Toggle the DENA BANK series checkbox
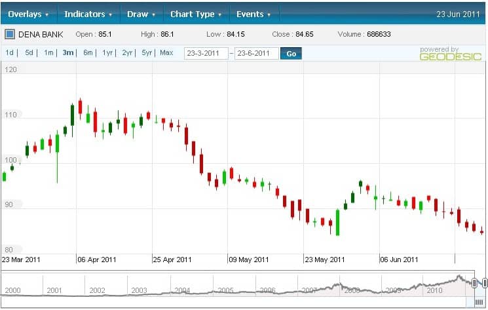This screenshot has width=488, height=310. (10, 34)
